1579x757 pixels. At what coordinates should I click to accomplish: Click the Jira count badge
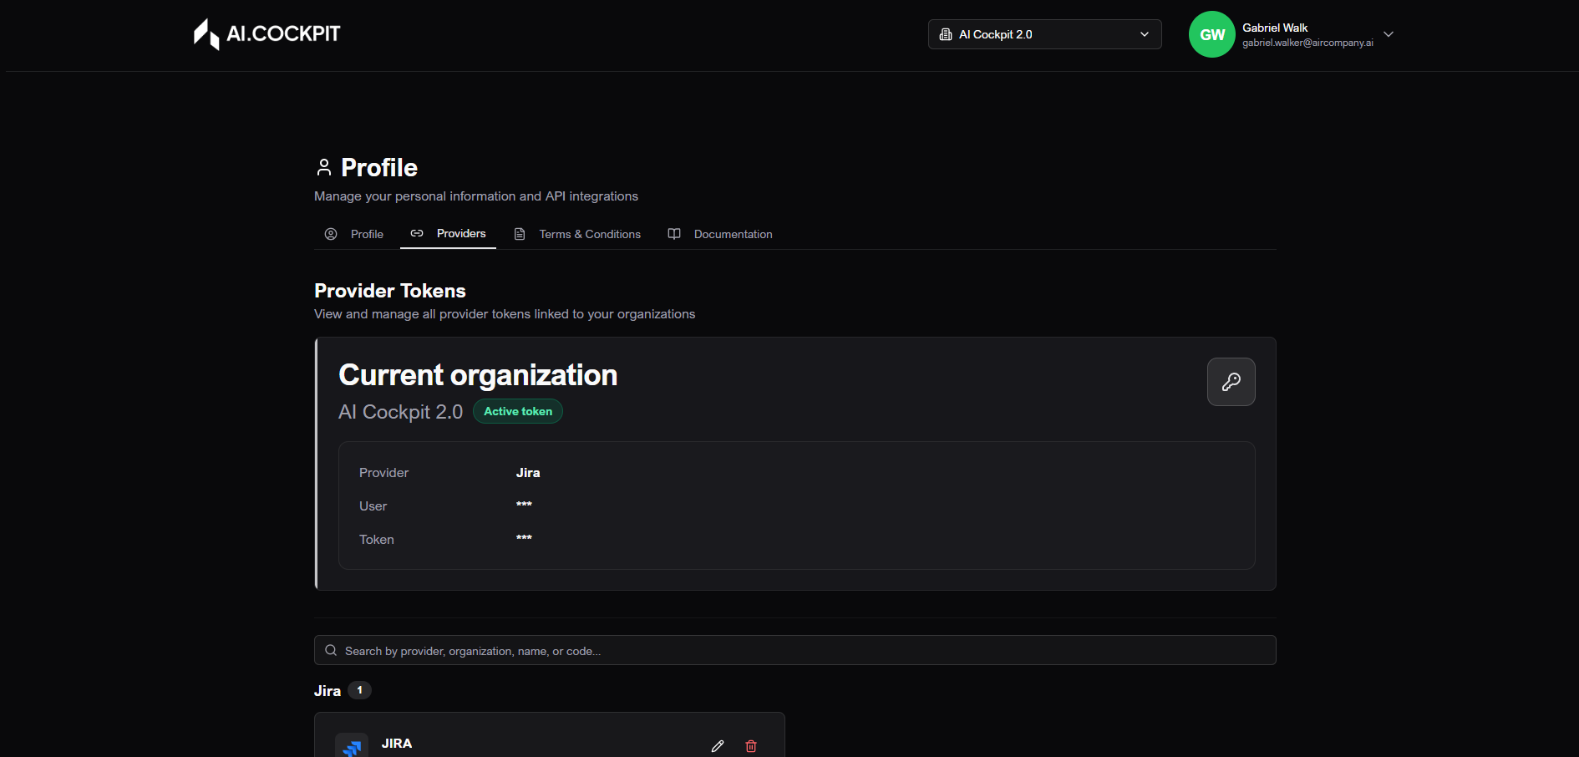359,690
